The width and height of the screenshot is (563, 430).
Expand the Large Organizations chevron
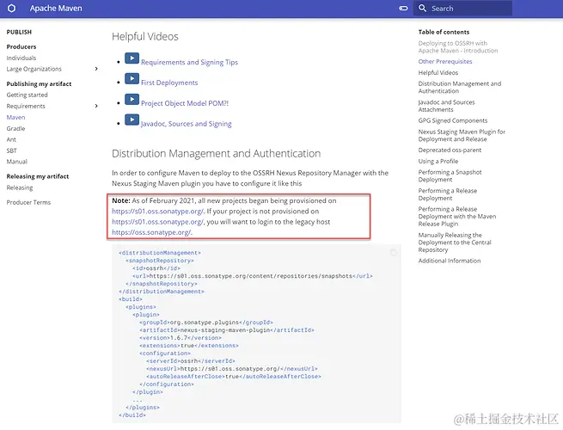[96, 69]
